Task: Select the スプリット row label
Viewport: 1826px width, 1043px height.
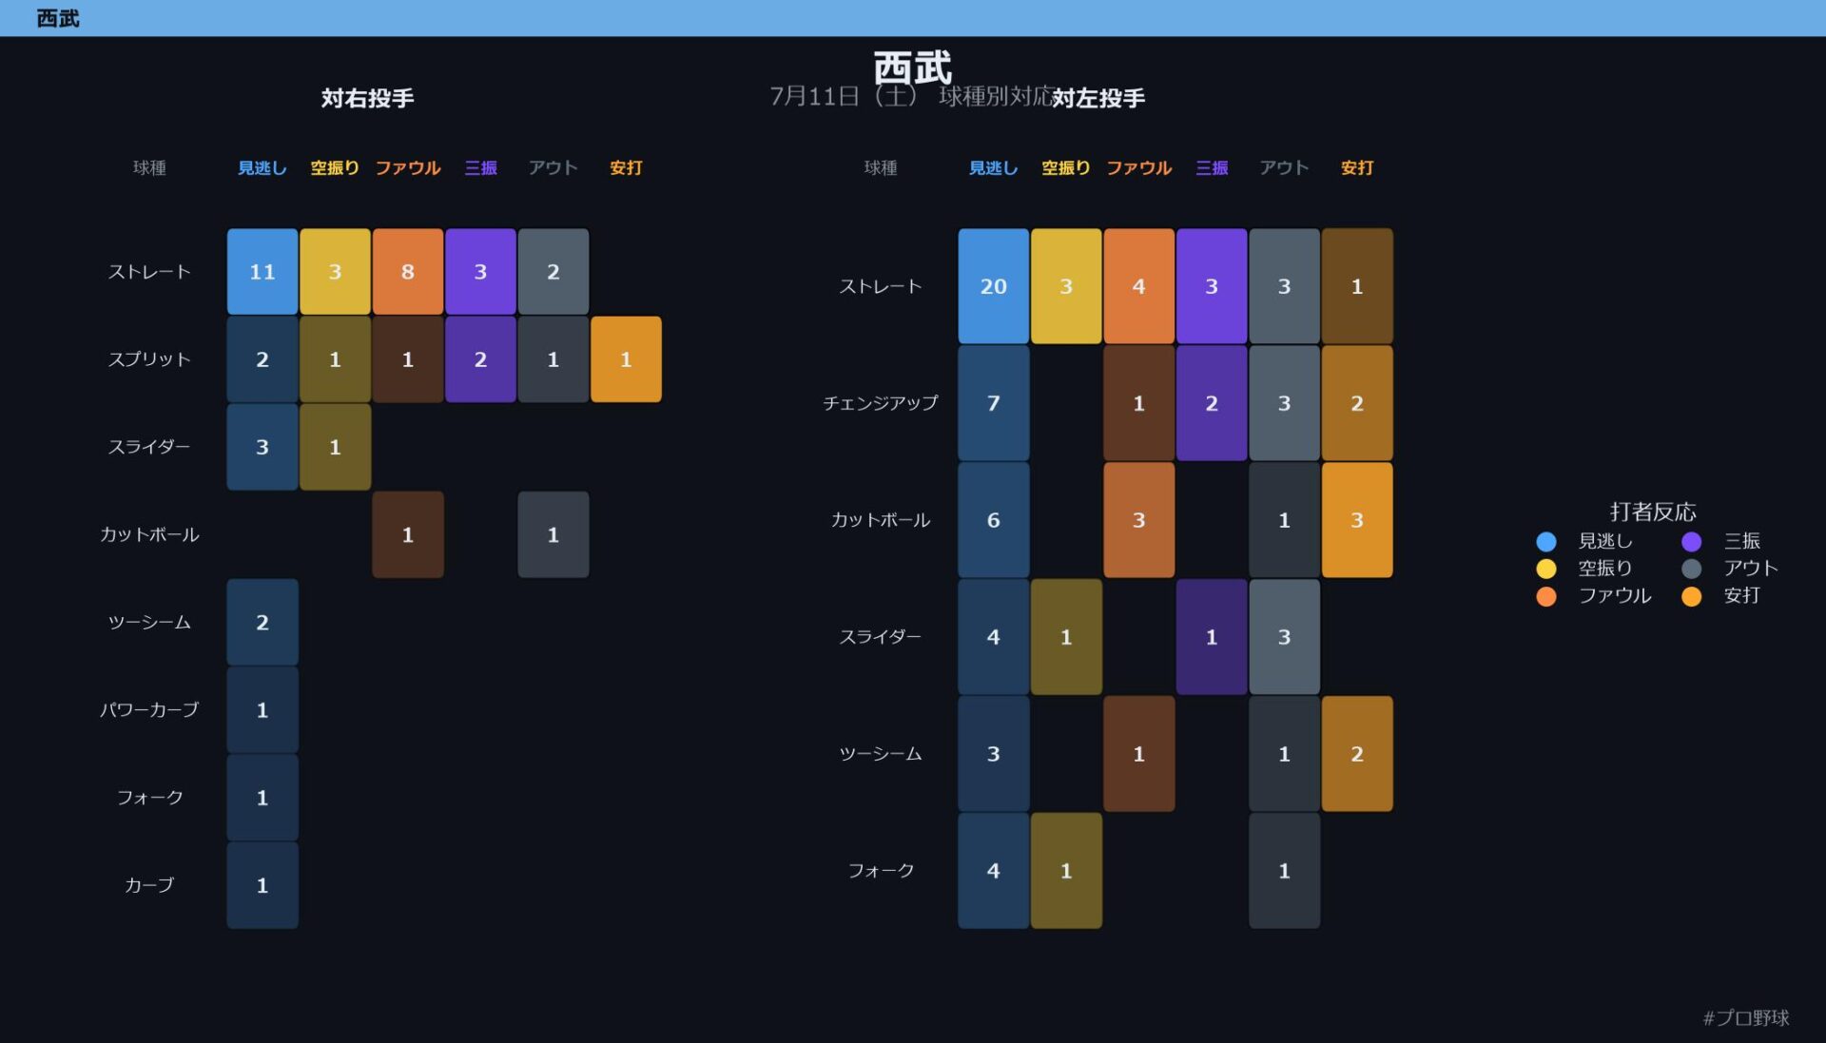Action: click(149, 359)
